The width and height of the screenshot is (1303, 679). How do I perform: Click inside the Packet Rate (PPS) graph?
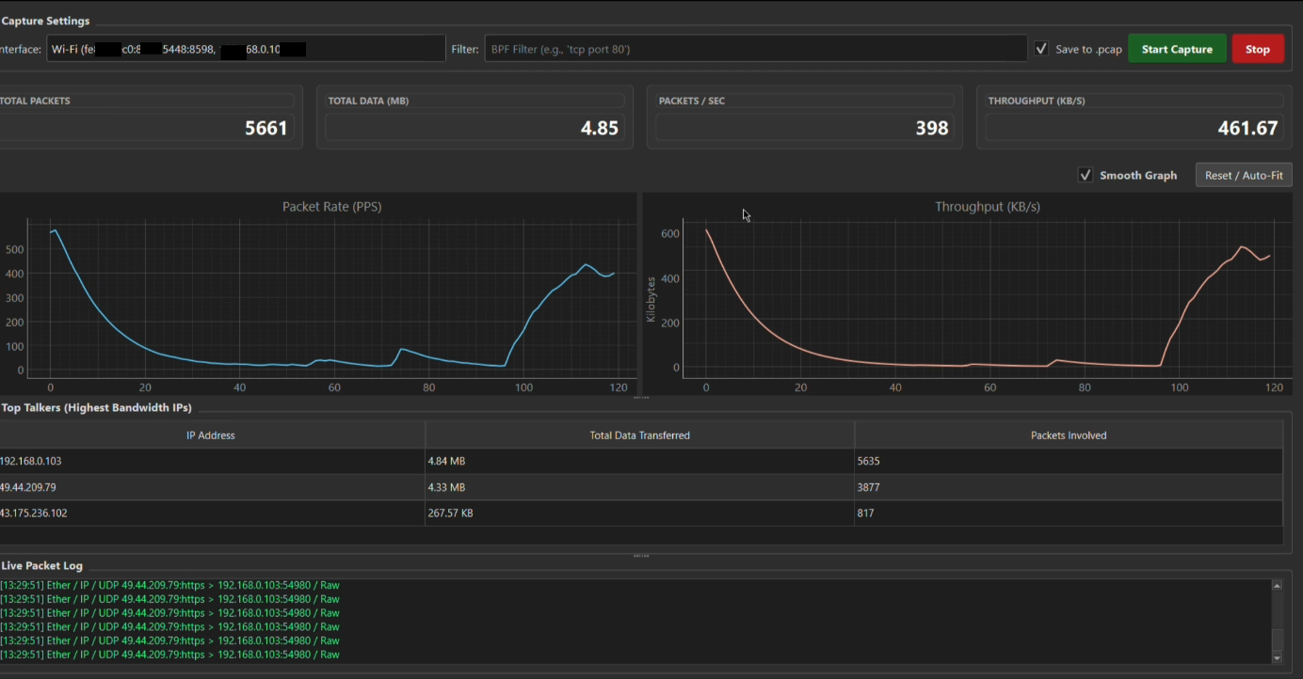(330, 301)
